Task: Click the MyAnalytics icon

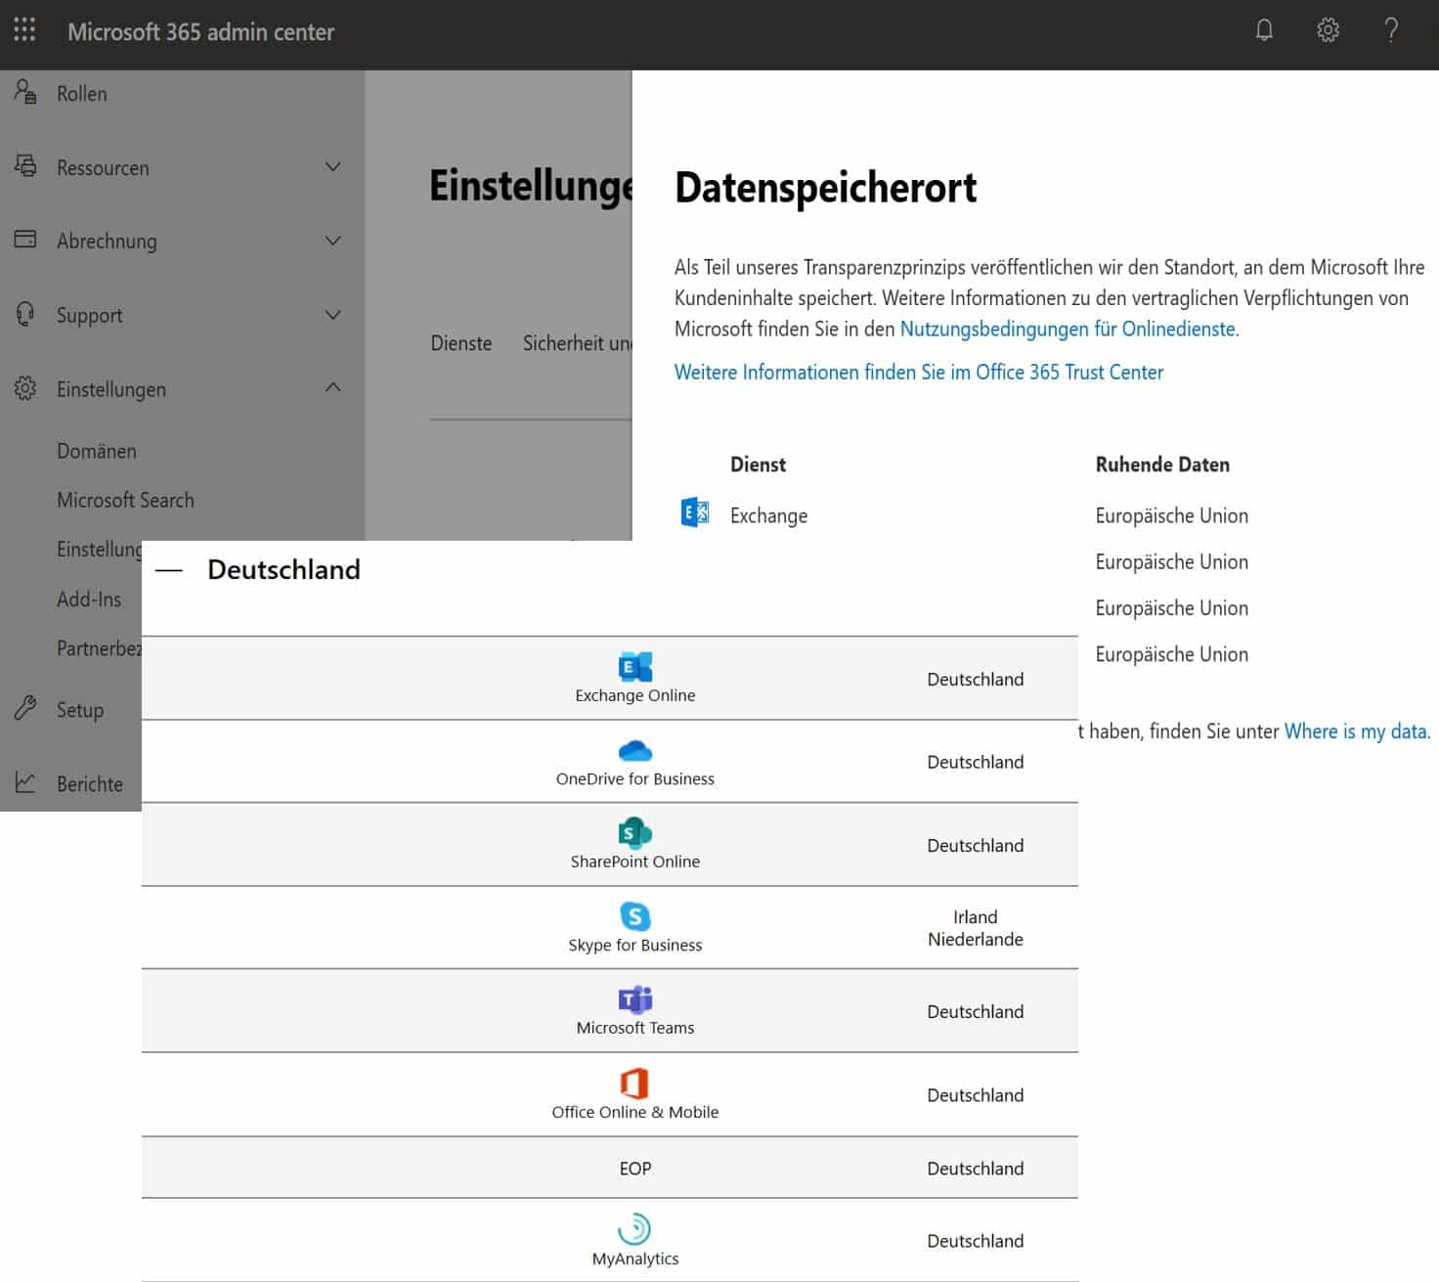Action: [x=635, y=1229]
